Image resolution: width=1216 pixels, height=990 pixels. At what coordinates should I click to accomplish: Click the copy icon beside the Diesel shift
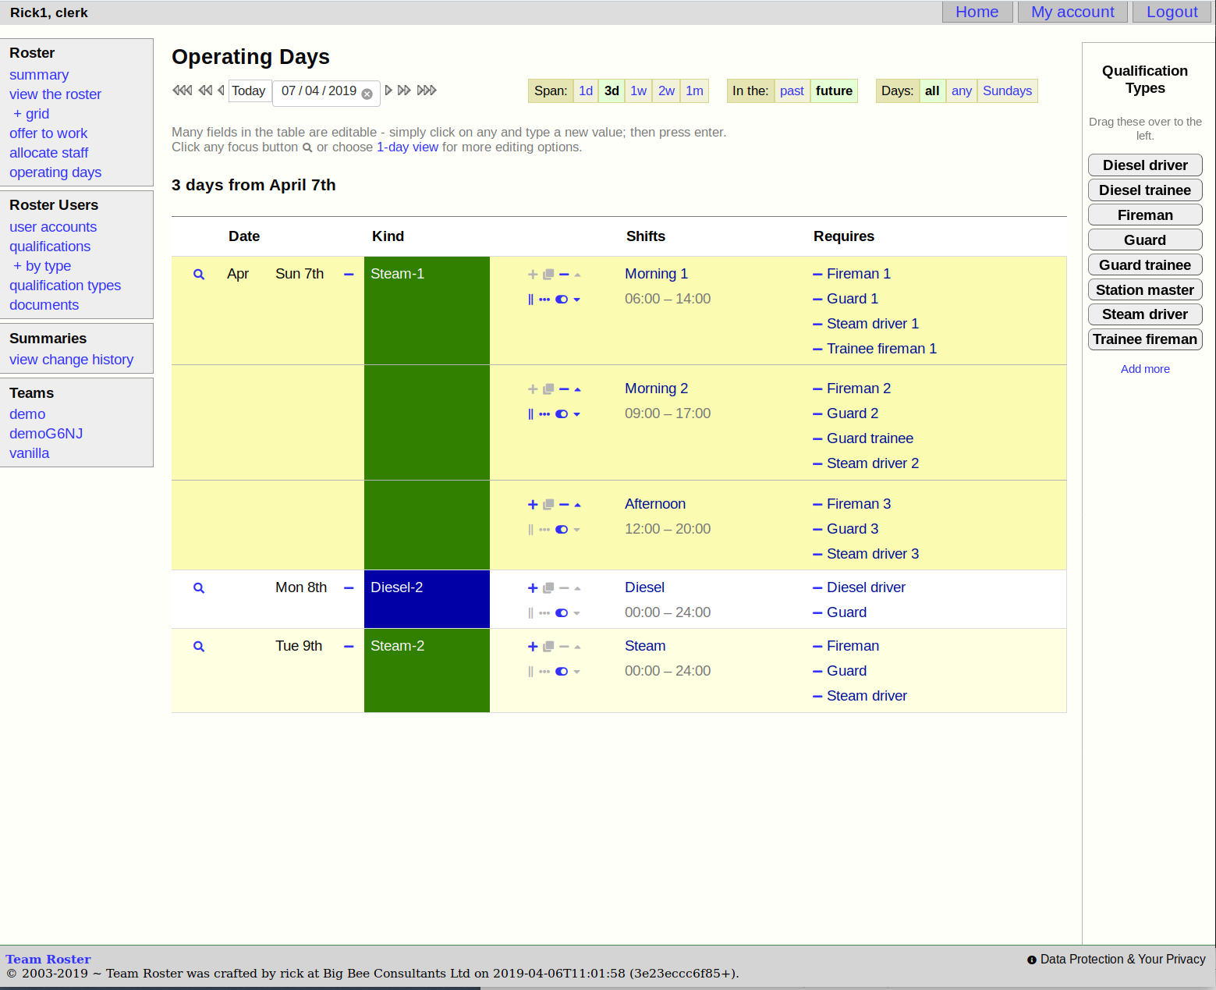click(548, 588)
